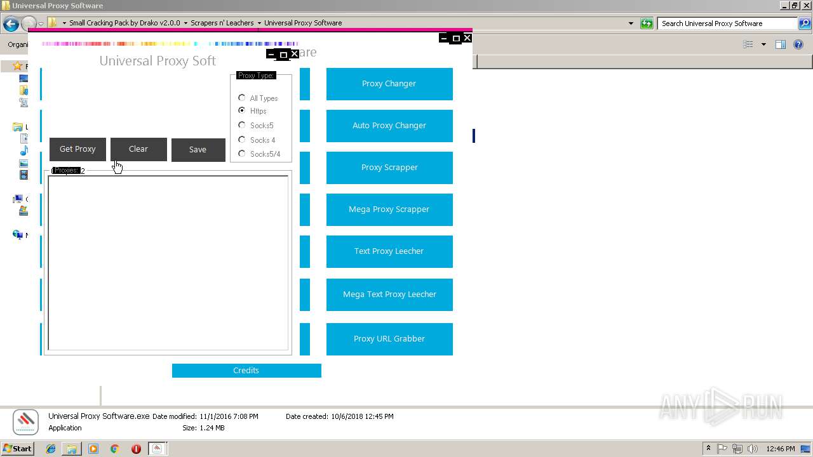Launch Google Chrome from the taskbar
Image resolution: width=813 pixels, height=457 pixels.
point(115,449)
